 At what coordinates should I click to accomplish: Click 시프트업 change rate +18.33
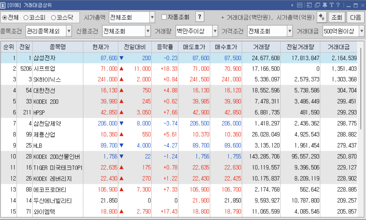tap(169, 69)
